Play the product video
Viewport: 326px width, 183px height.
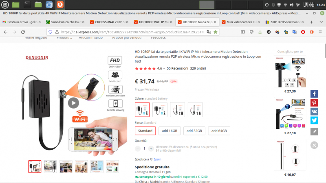click(73, 103)
